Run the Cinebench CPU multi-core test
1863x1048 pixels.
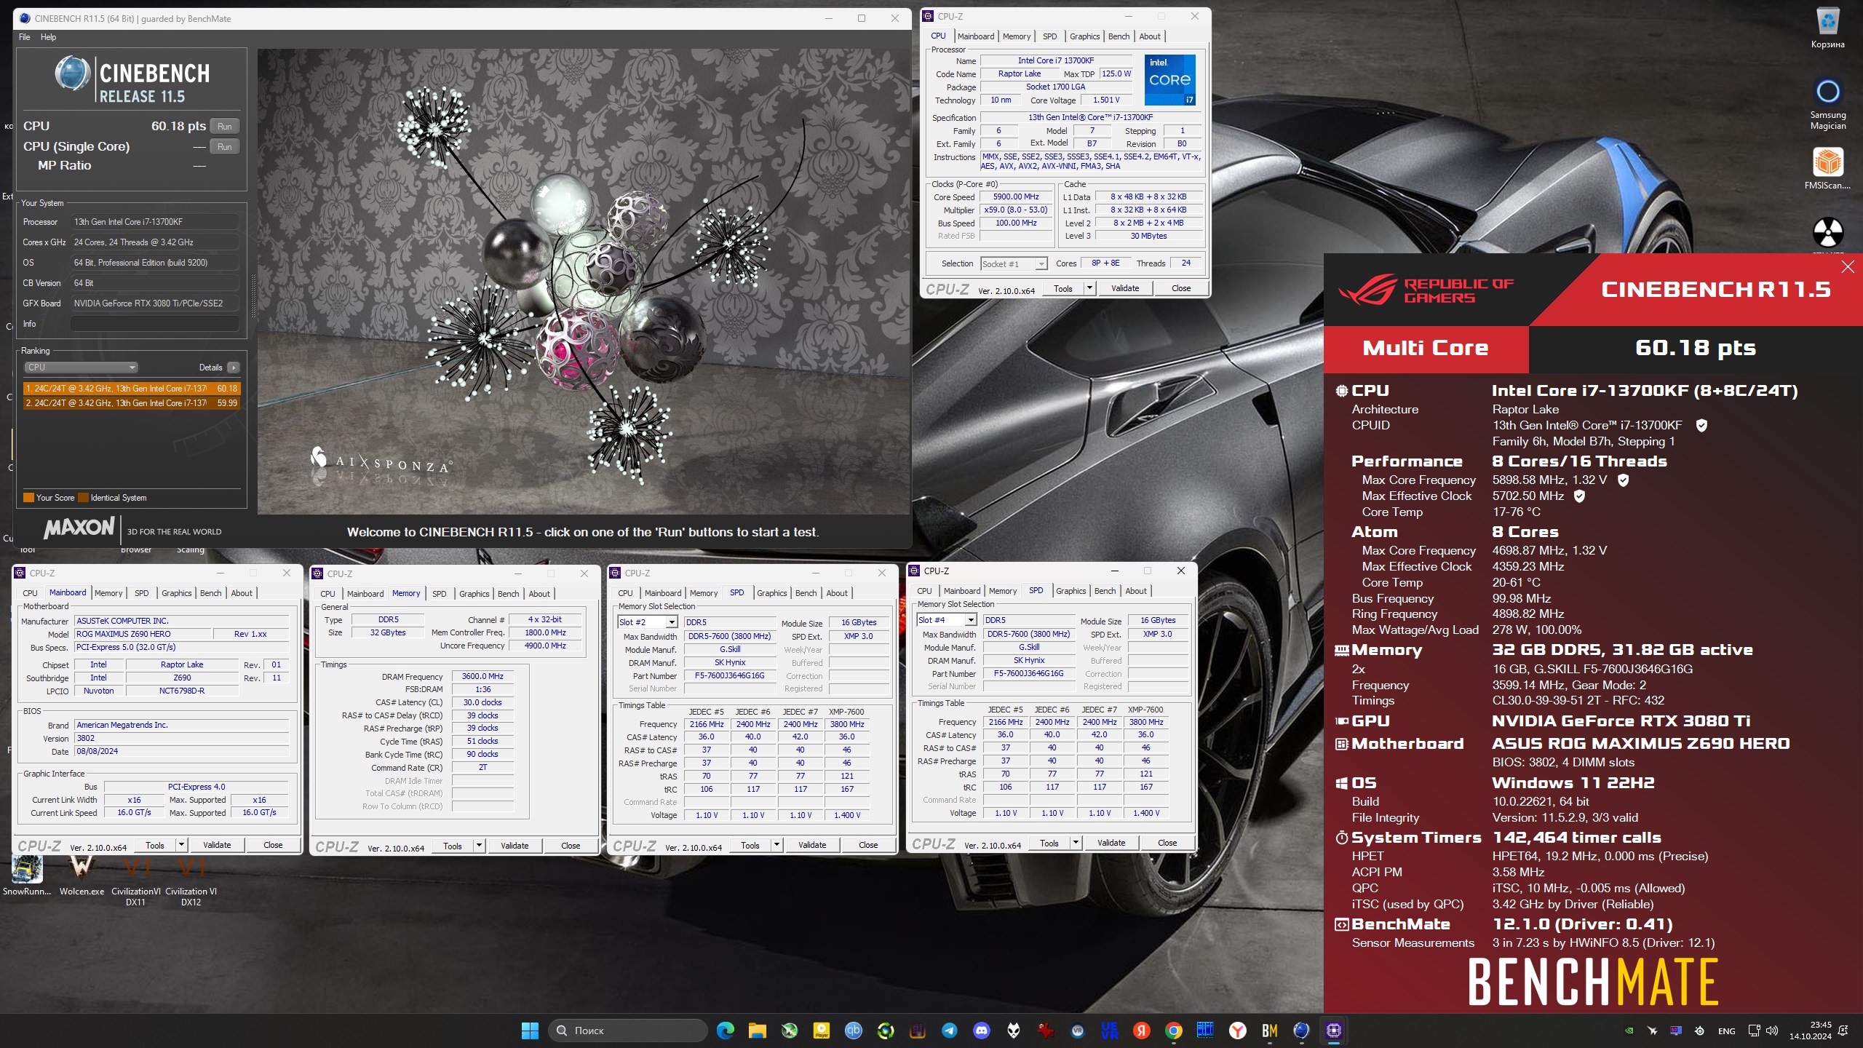point(225,127)
